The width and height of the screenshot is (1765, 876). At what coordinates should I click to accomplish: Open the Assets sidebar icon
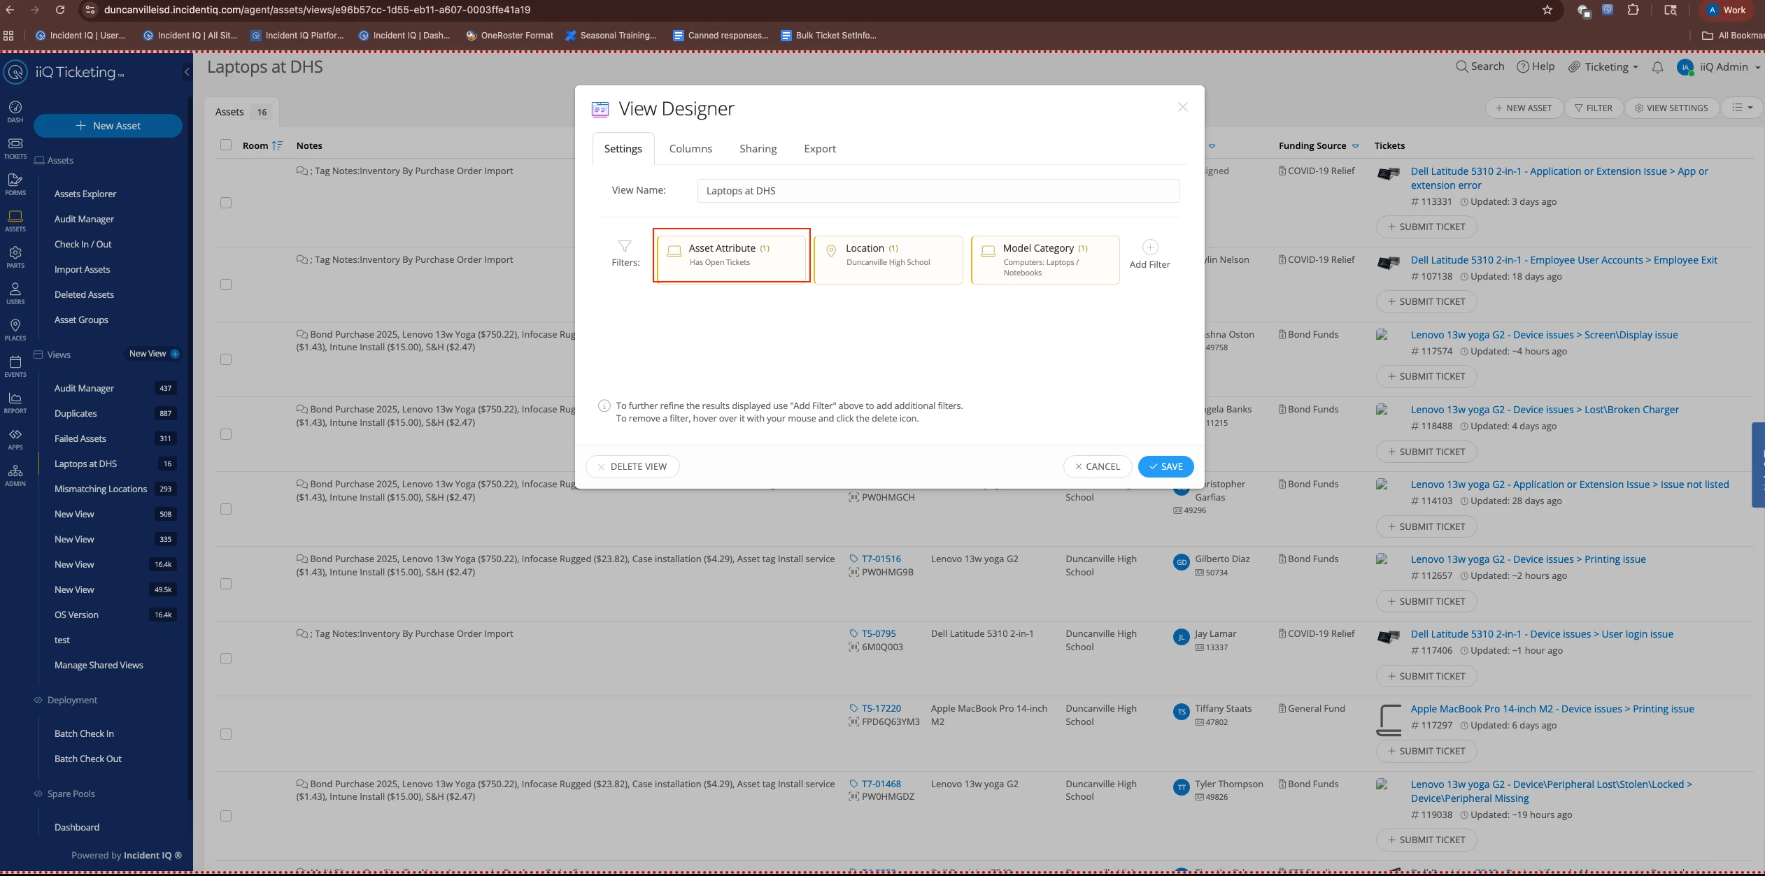[x=15, y=220]
